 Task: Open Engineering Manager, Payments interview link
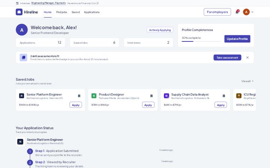(48, 3)
